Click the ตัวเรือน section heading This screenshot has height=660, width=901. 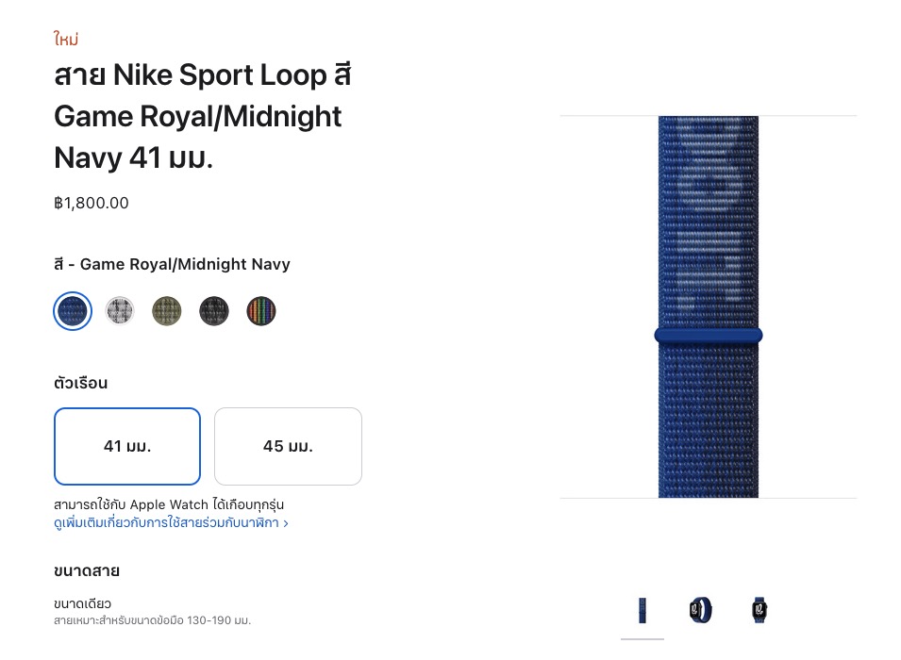81,384
